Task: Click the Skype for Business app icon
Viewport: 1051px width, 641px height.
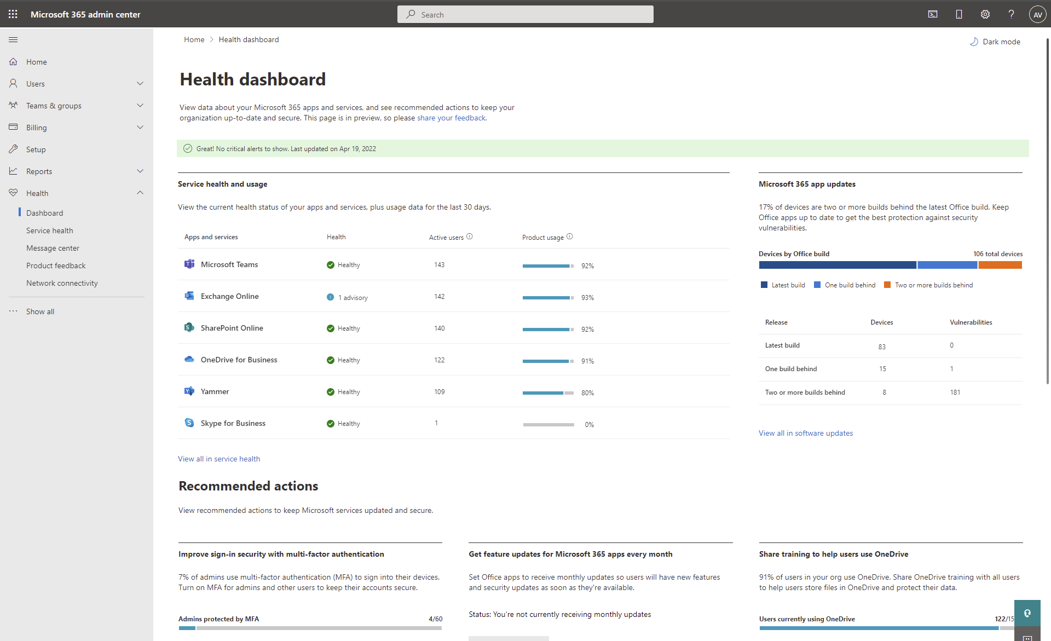Action: [x=188, y=423]
